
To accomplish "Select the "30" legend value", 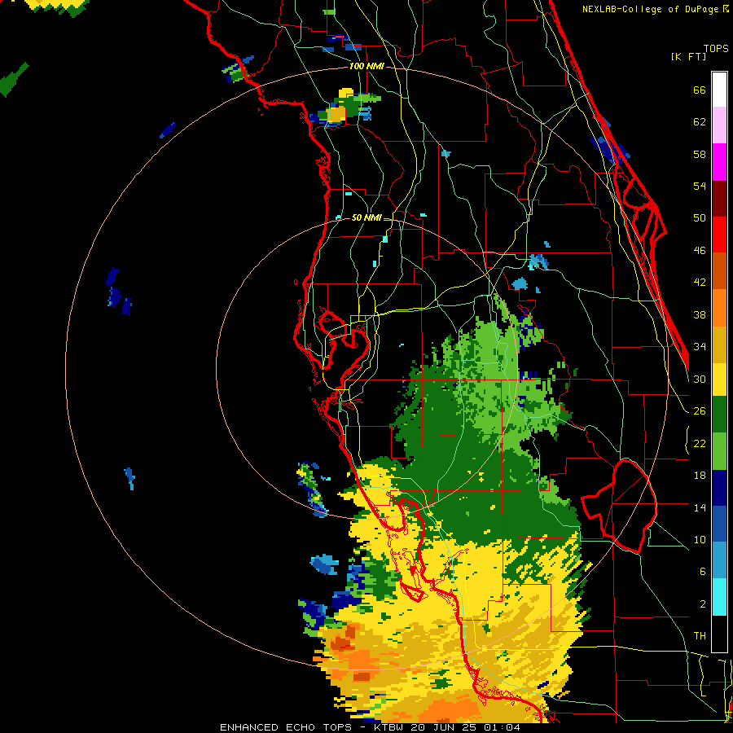I will pos(700,379).
